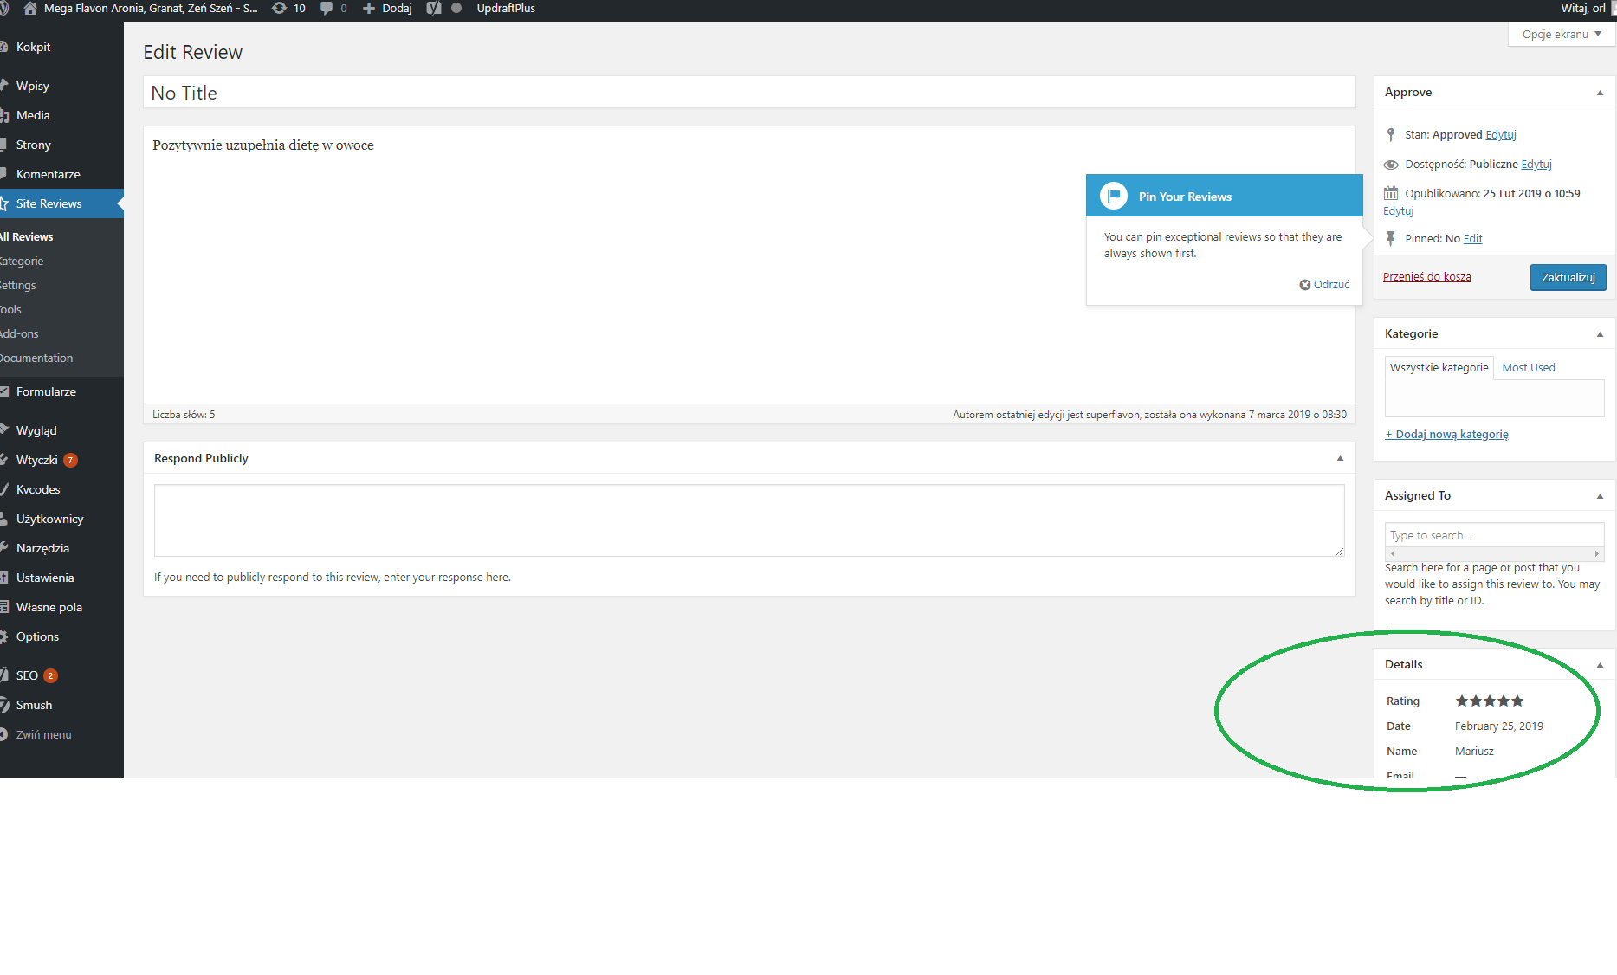1617x975 pixels.
Task: Click the Pin Your Reviews flag icon
Action: pyautogui.click(x=1114, y=196)
